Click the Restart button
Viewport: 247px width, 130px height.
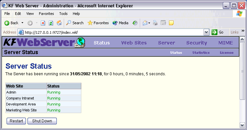[16, 121]
